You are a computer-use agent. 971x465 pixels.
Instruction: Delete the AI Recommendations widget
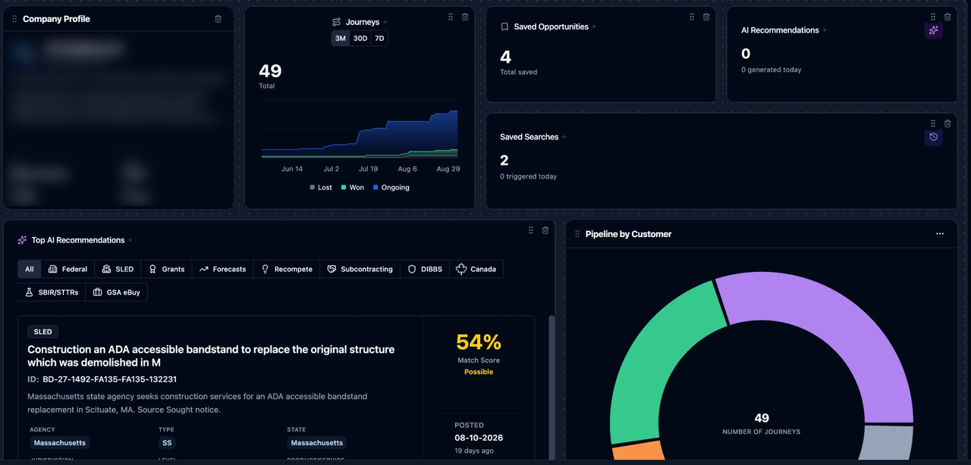[x=947, y=17]
